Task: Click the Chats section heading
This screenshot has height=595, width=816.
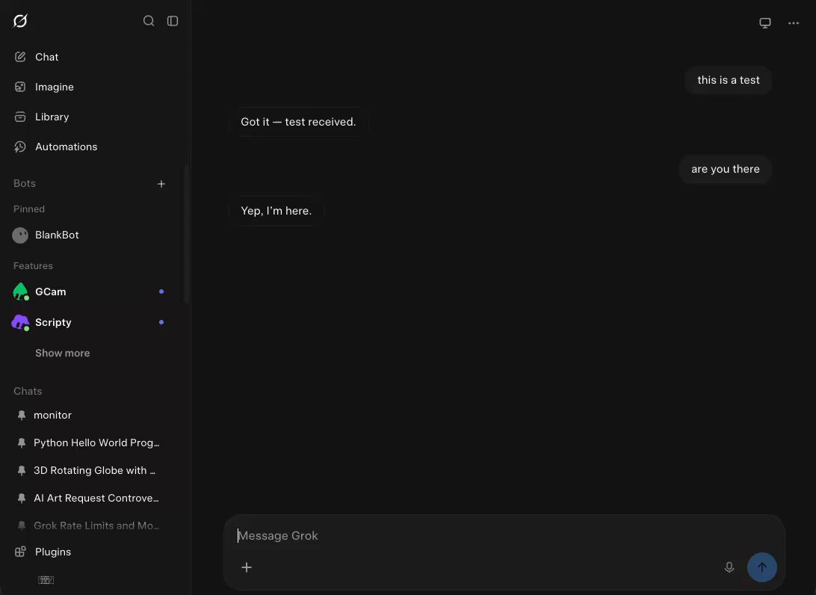Action: click(x=28, y=391)
